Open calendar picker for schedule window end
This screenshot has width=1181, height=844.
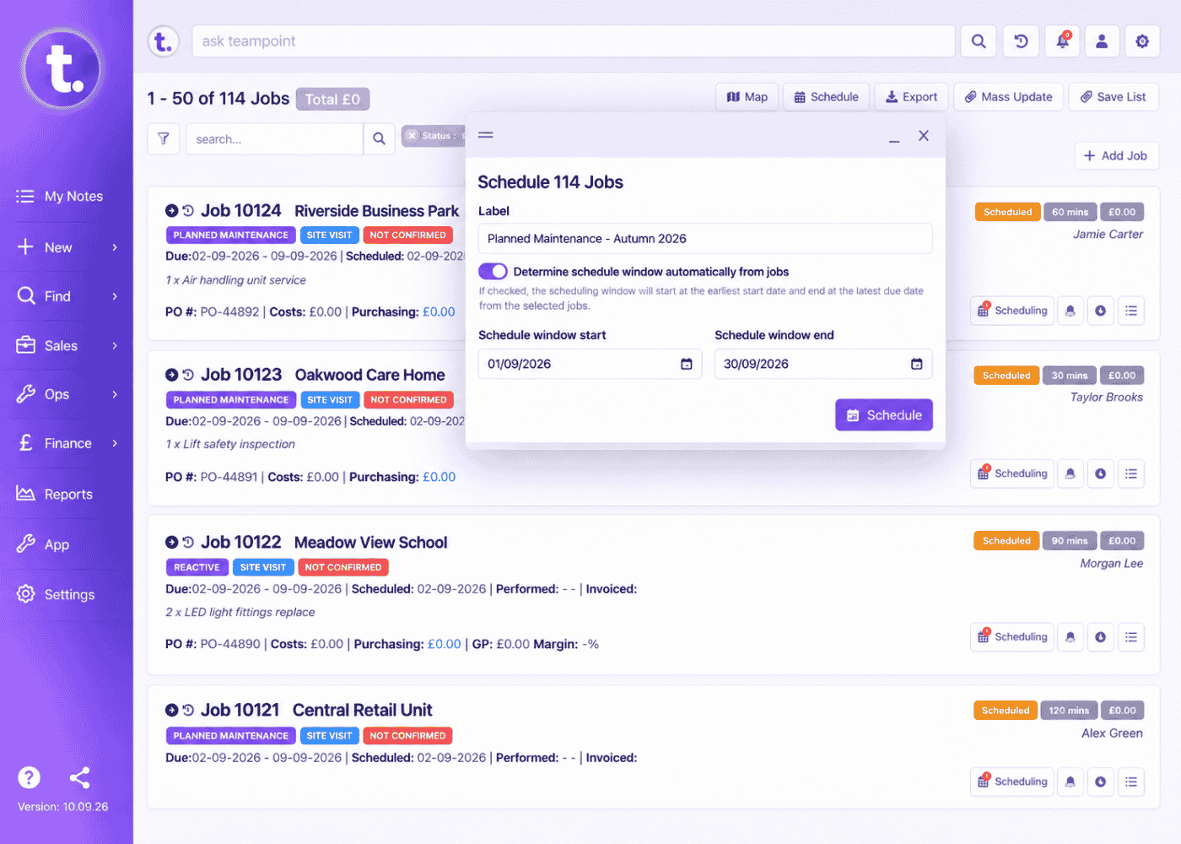tap(917, 364)
